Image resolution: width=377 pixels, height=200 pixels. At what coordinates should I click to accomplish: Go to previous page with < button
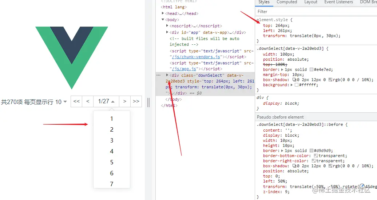88,101
